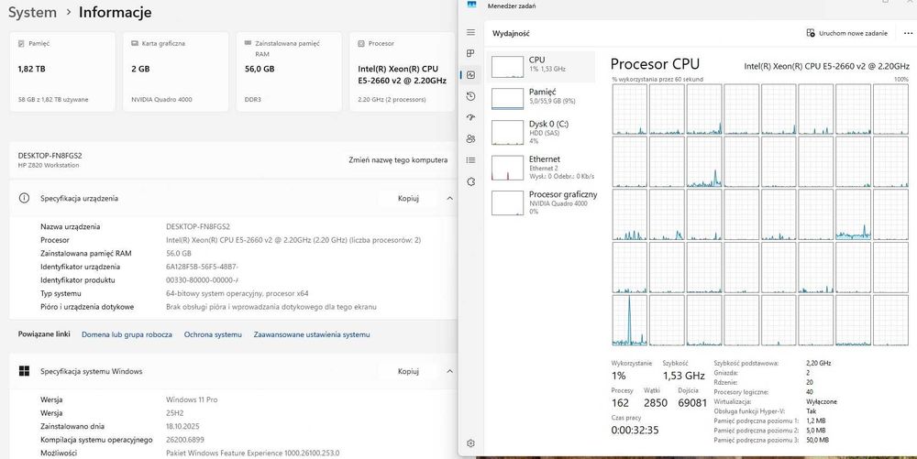The height and width of the screenshot is (459, 917).
Task: Click Kopiuj for Specyfikacja systemu Windows
Action: [408, 371]
